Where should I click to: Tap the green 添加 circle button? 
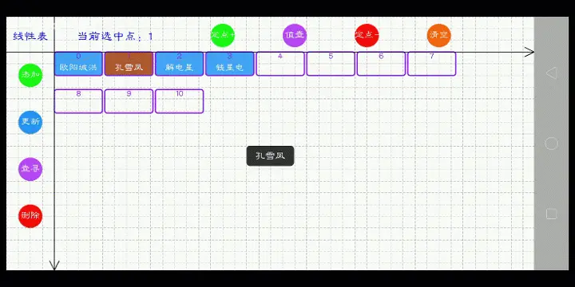coord(30,75)
